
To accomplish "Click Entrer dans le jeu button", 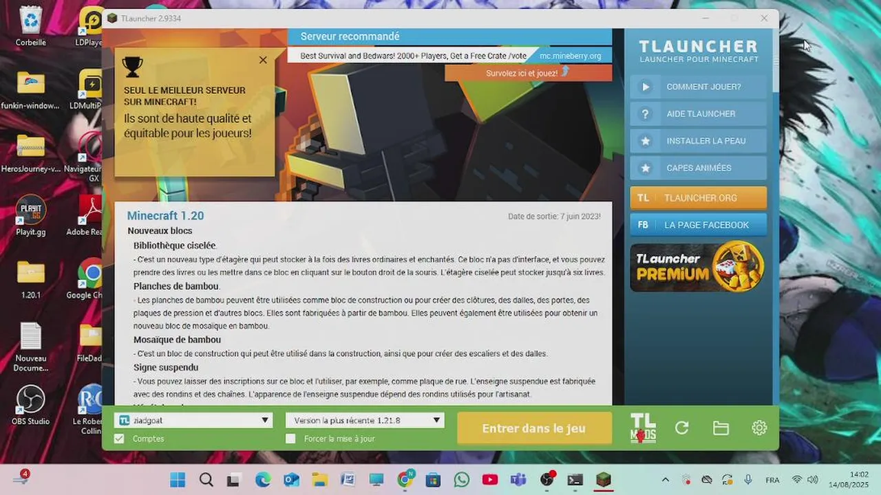I will [x=534, y=428].
